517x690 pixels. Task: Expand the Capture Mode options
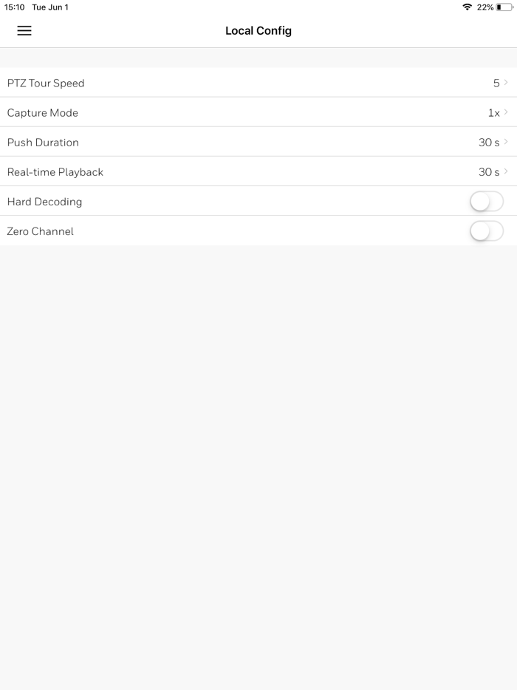point(258,112)
